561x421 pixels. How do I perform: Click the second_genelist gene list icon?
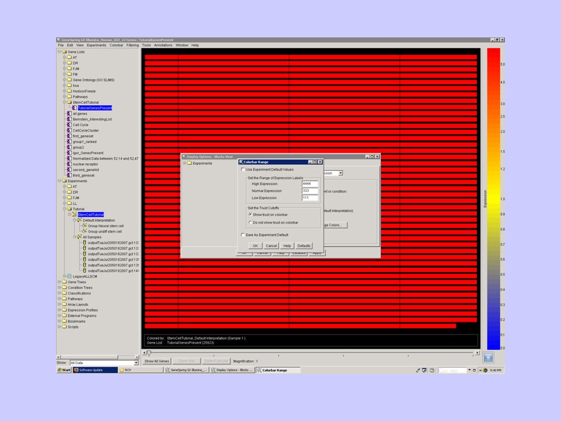[70, 170]
